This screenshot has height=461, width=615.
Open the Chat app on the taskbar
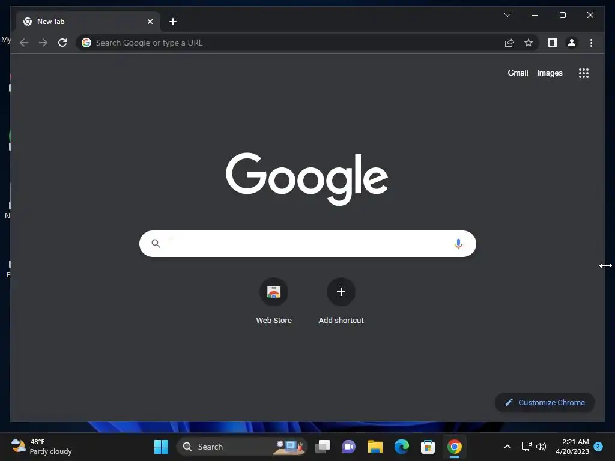[x=349, y=447]
